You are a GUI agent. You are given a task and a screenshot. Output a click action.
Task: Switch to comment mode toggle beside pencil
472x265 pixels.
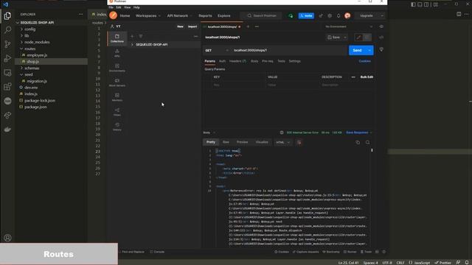367,38
